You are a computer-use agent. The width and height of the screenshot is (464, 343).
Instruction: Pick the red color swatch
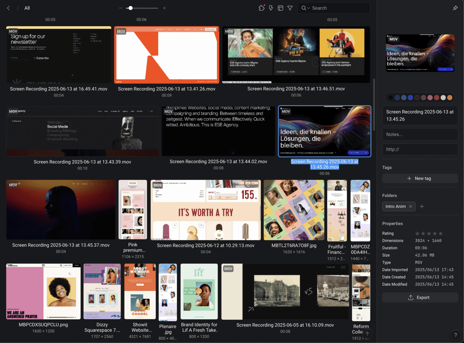pyautogui.click(x=437, y=97)
